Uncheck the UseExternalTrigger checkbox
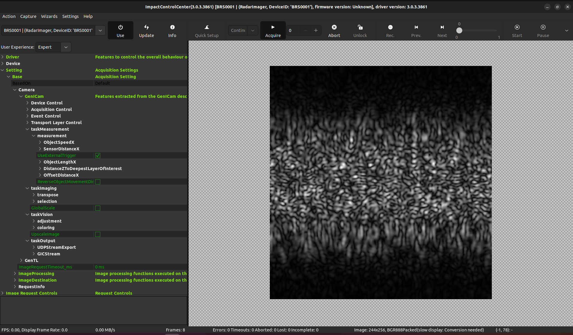The height and width of the screenshot is (335, 573). (98, 155)
